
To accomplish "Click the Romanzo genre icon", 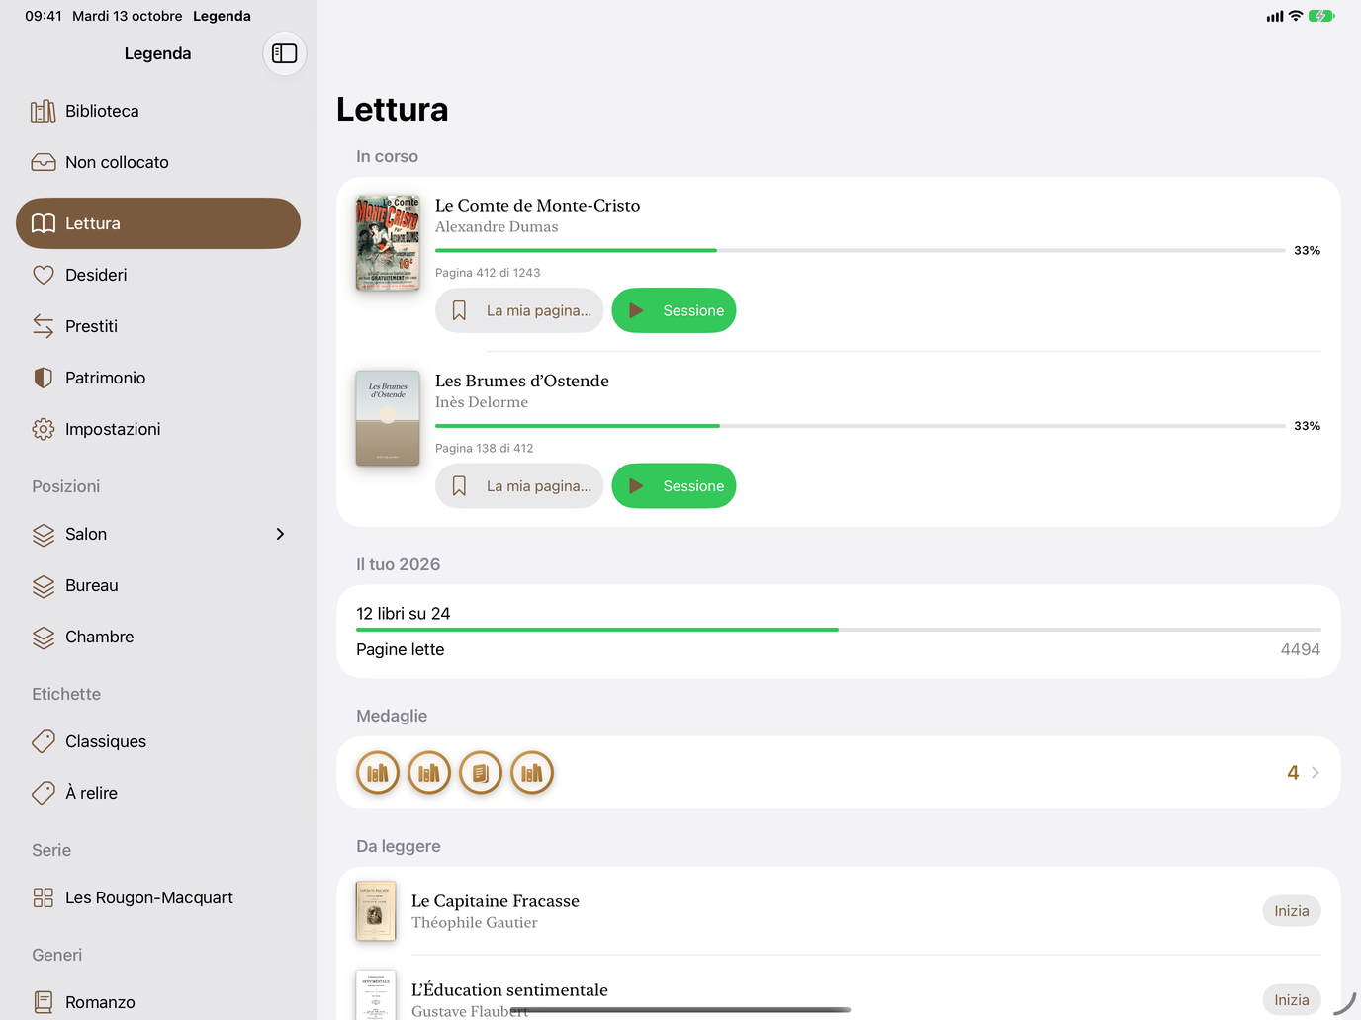I will coord(44,1002).
